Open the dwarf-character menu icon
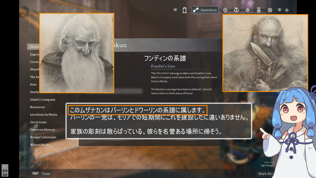 pos(259,10)
